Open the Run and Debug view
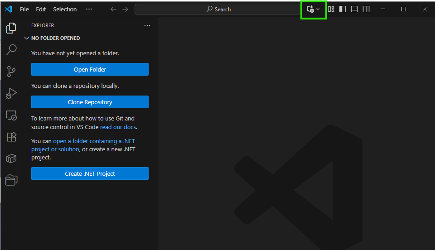This screenshot has height=250, width=435. pos(11,93)
